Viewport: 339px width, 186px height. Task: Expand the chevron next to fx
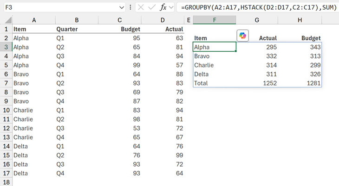point(171,7)
